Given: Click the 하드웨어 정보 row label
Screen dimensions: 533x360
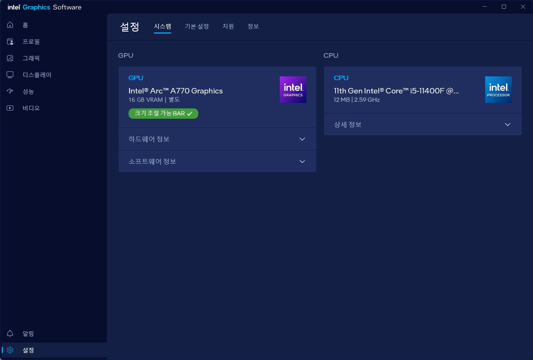Looking at the screenshot, I should (149, 139).
